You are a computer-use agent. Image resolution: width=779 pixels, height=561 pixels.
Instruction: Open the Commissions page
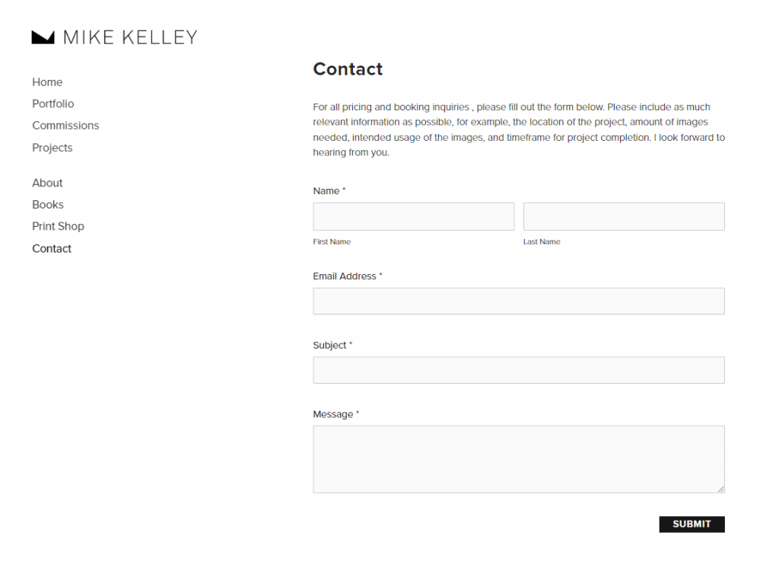[x=65, y=126]
